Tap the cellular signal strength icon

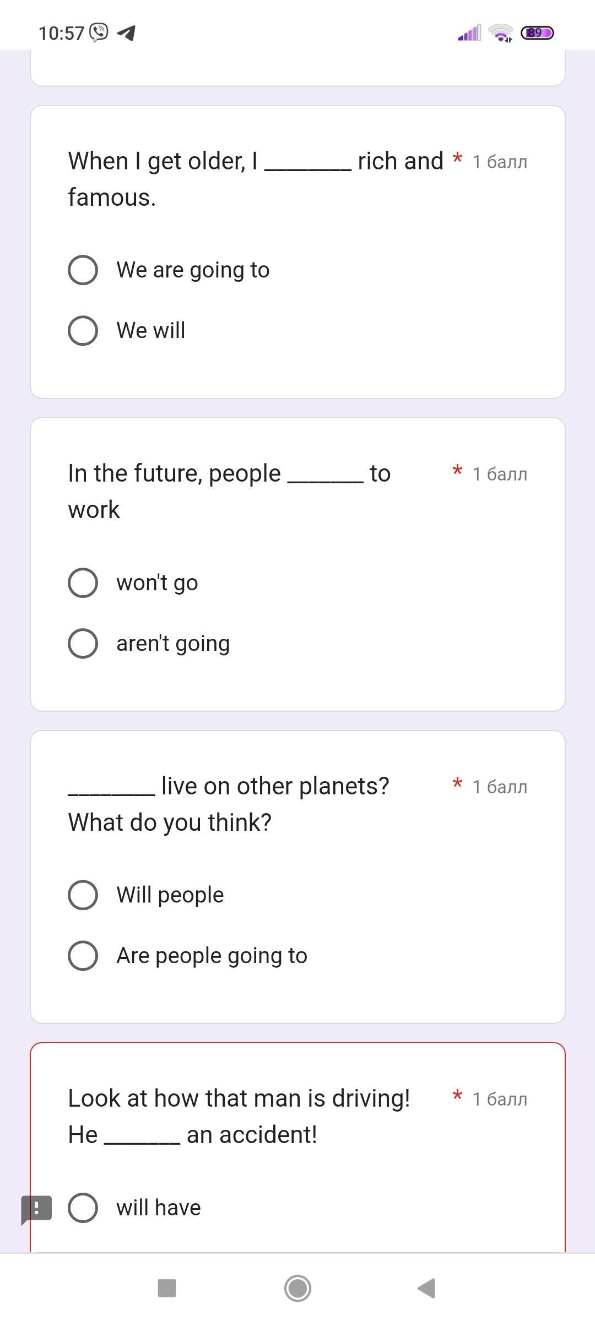pyautogui.click(x=469, y=33)
